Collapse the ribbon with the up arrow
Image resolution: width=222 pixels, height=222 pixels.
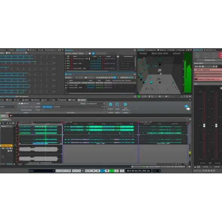click(x=190, y=100)
